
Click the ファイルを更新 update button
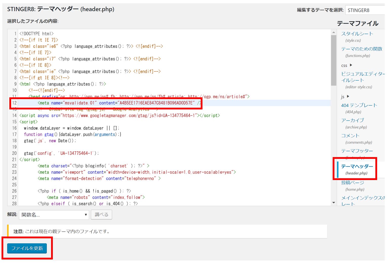tap(27, 248)
